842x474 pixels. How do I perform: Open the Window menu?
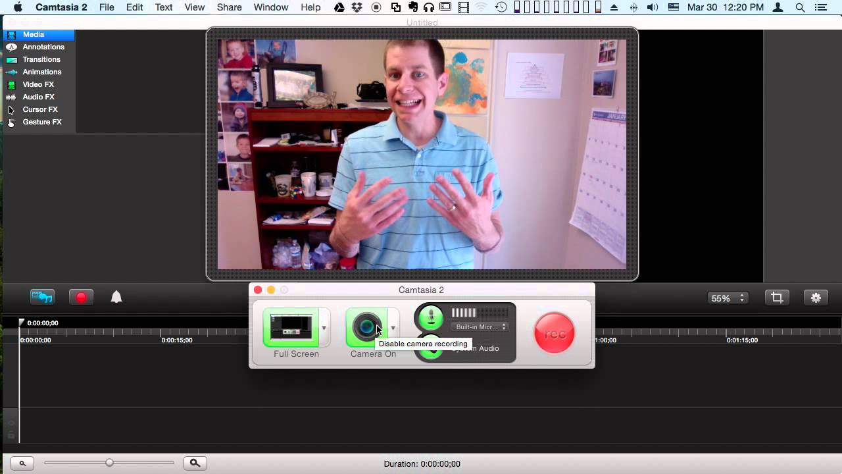271,7
